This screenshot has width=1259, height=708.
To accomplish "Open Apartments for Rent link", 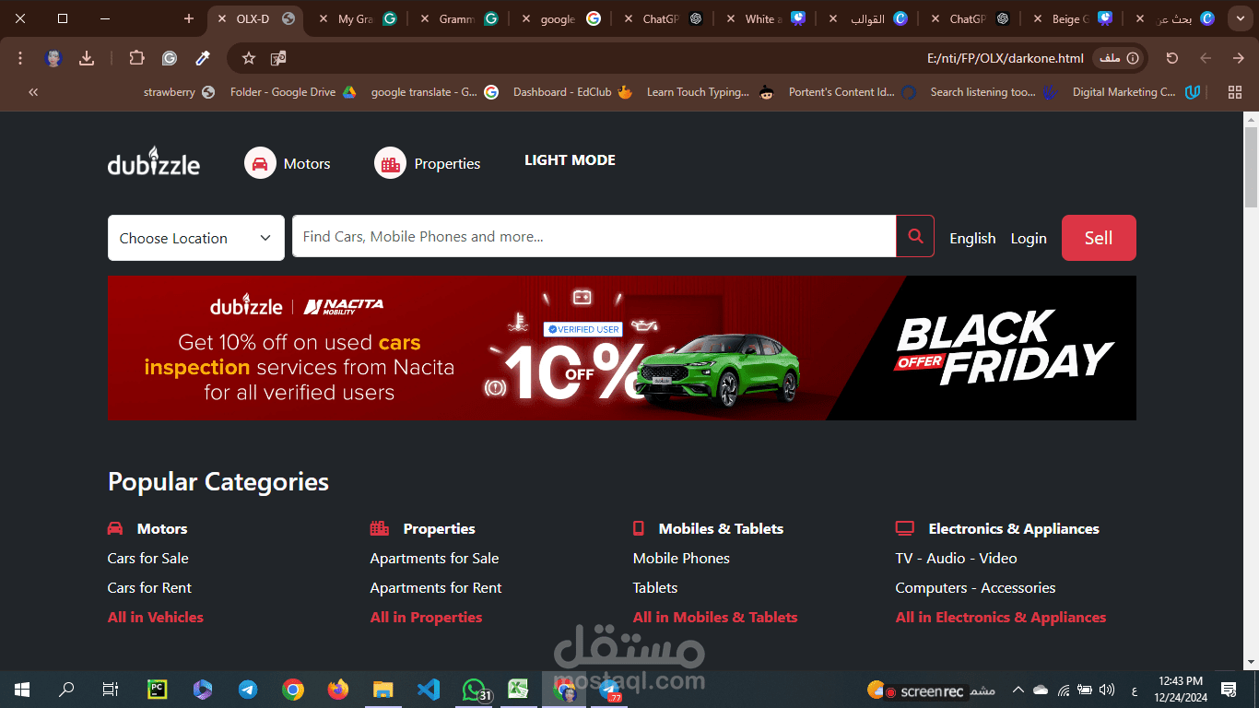I will pos(436,587).
